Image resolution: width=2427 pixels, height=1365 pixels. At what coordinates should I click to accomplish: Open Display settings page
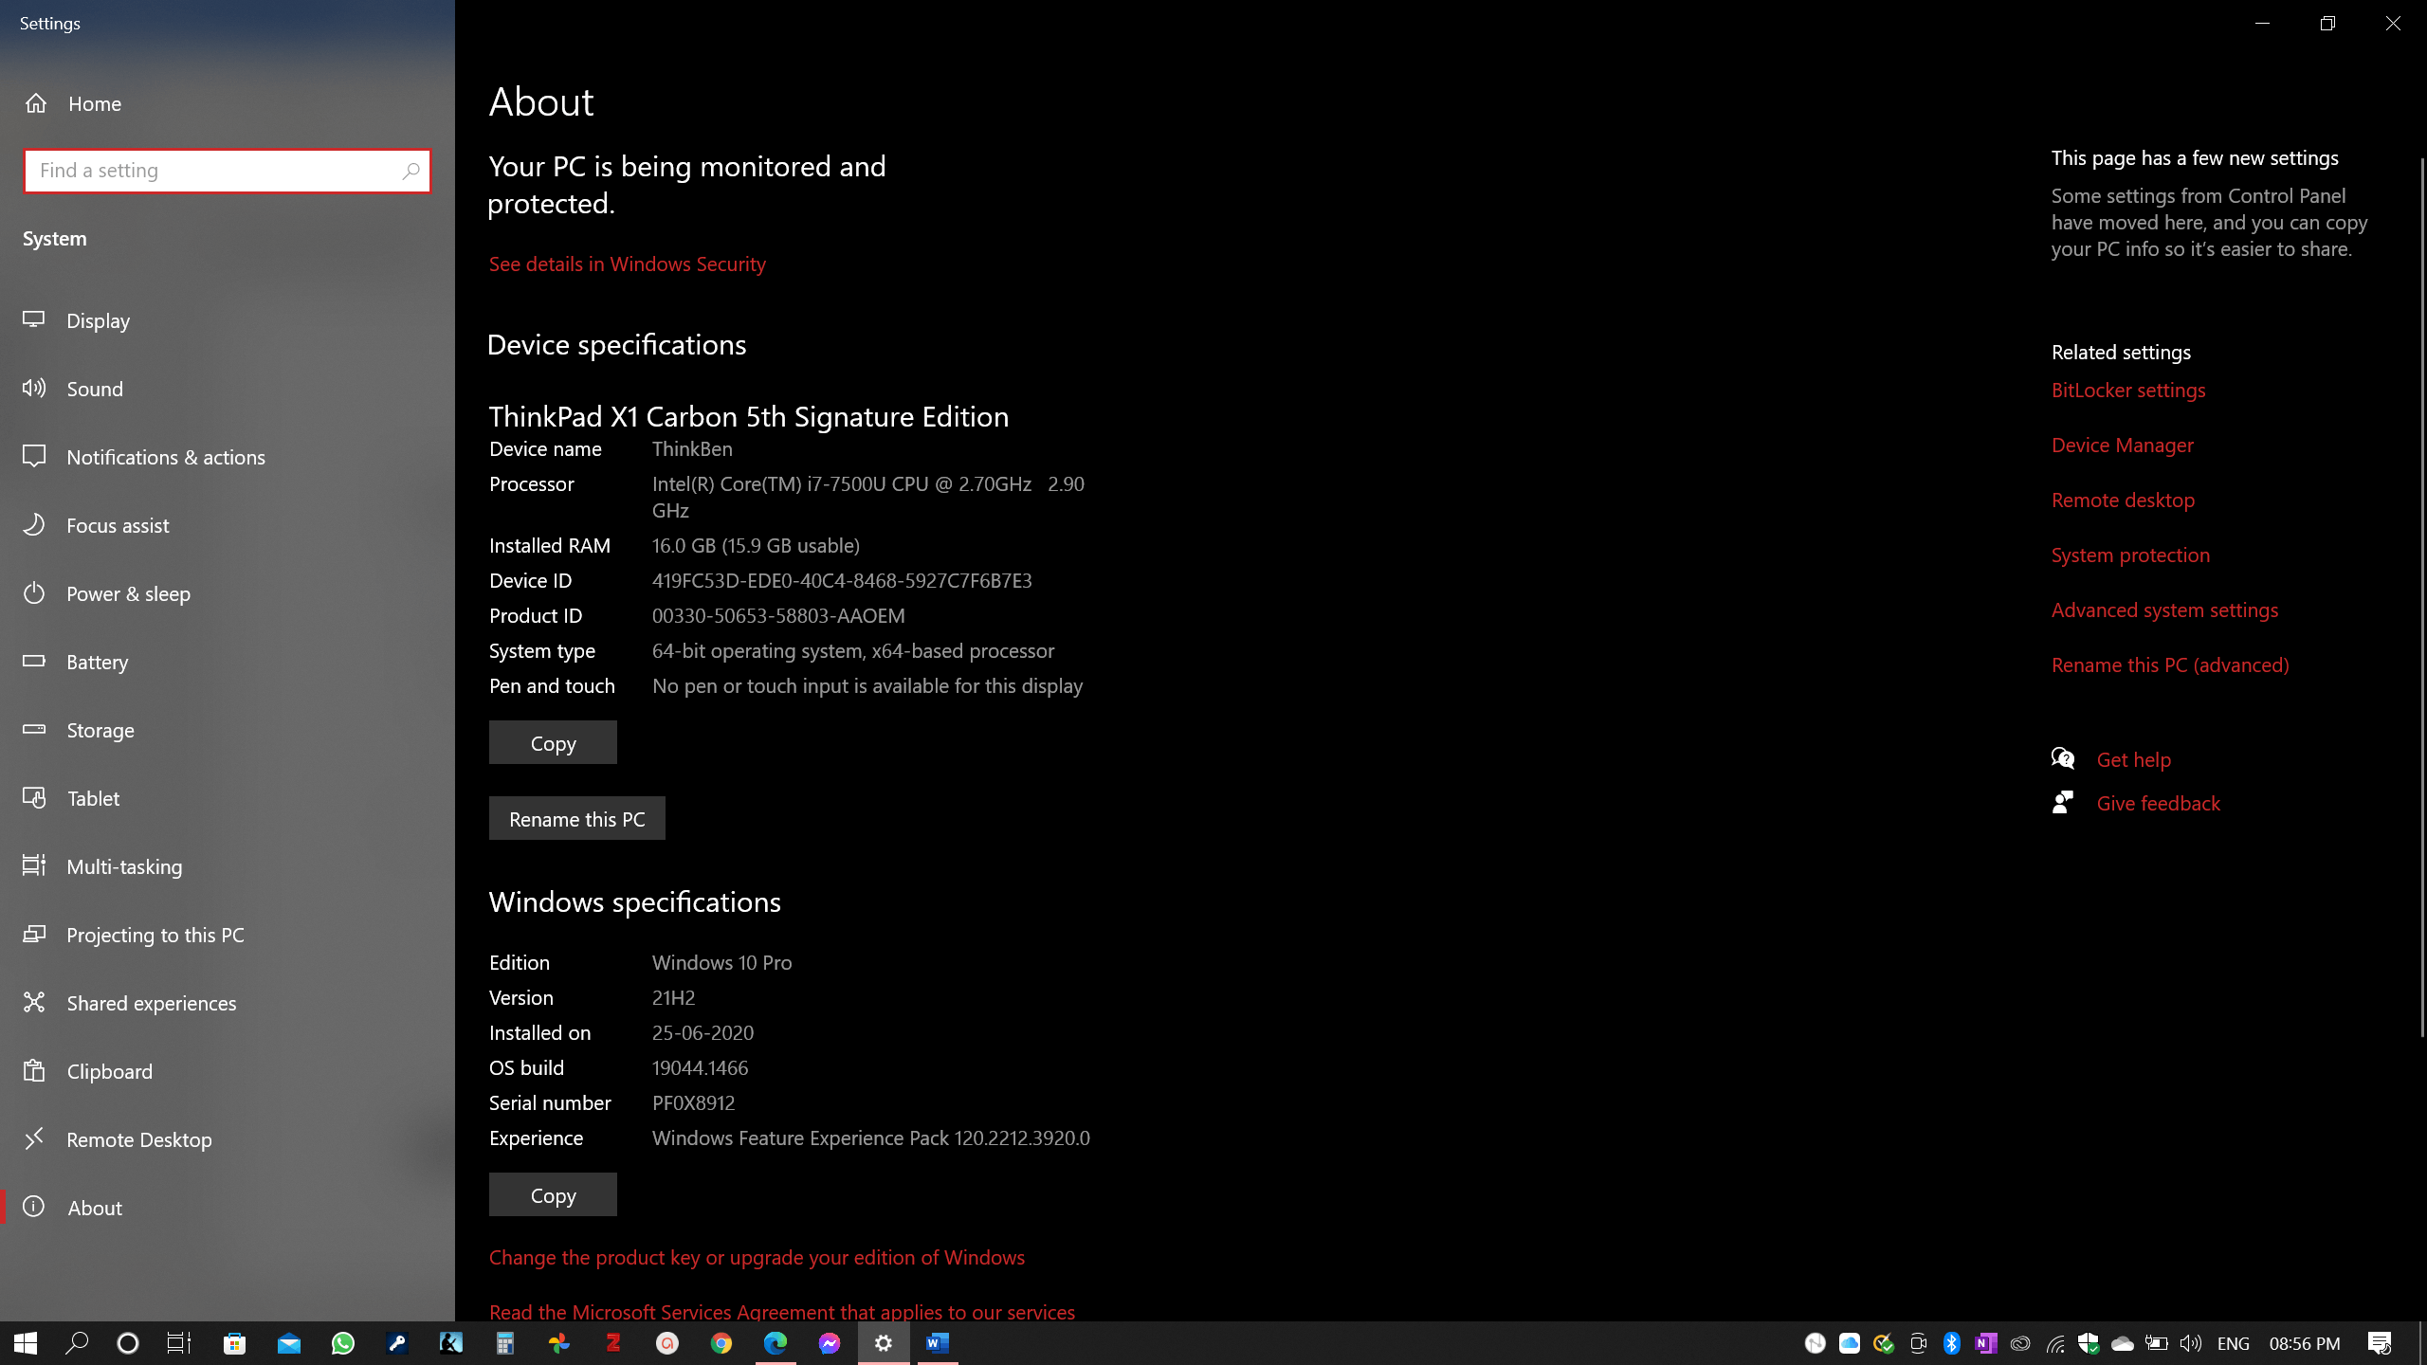[x=98, y=320]
